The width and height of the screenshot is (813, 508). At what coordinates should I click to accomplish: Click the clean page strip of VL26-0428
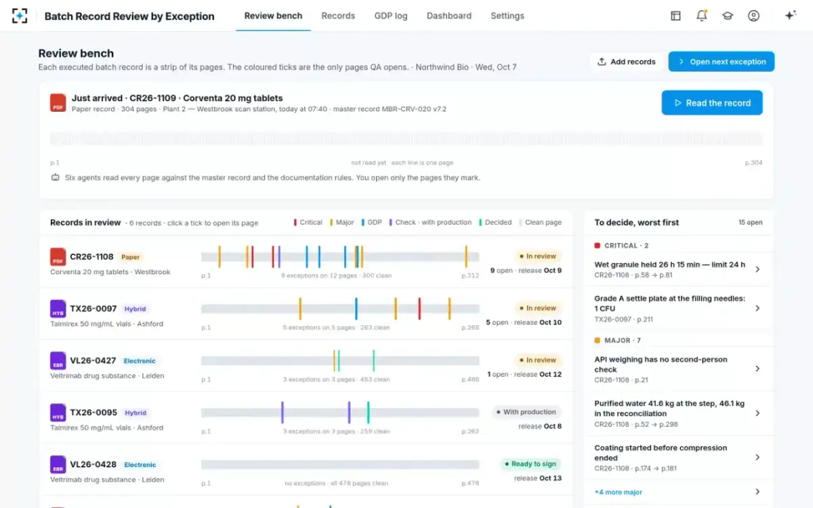tap(340, 465)
